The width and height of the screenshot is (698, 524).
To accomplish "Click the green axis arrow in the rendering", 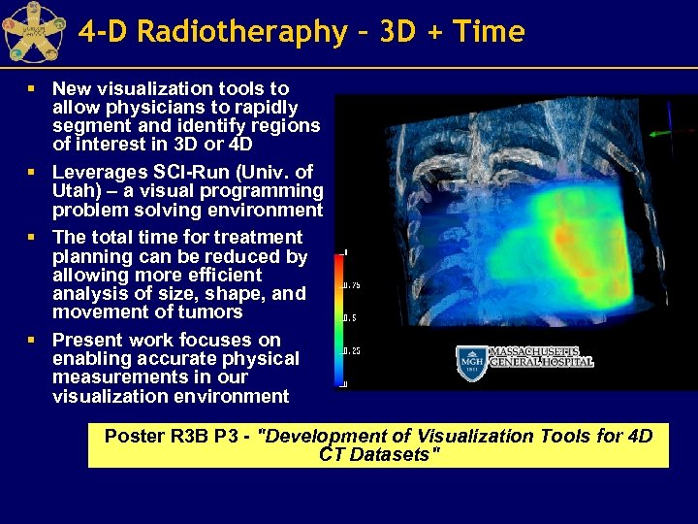I will [661, 133].
